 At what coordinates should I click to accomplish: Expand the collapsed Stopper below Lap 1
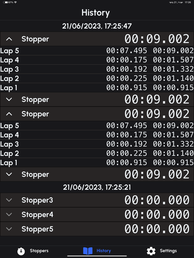point(9,99)
